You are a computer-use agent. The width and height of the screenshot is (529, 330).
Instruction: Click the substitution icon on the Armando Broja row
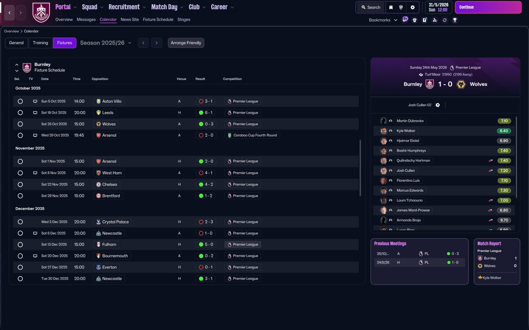491,220
